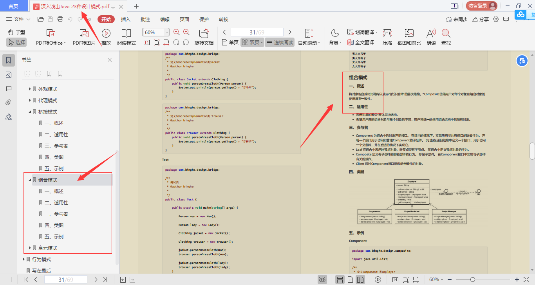535x285 pixels.
Task: Toggle 连续阅读 continuous reading
Action: (280, 42)
